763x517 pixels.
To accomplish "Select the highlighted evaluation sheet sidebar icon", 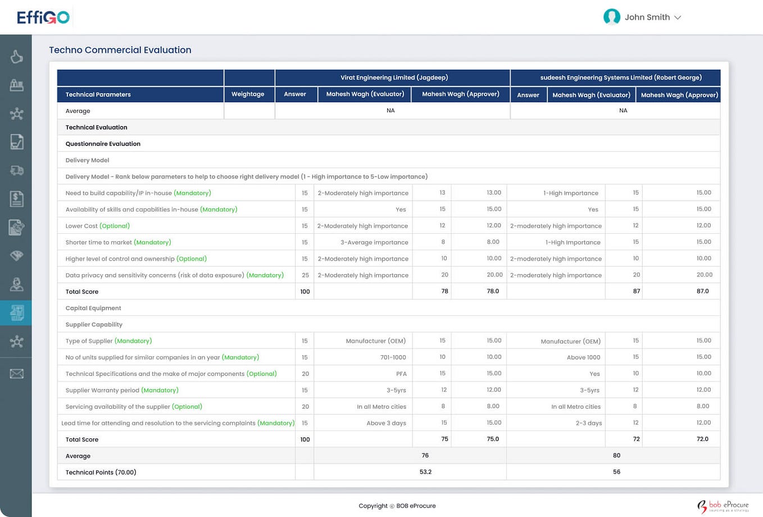I will [16, 312].
